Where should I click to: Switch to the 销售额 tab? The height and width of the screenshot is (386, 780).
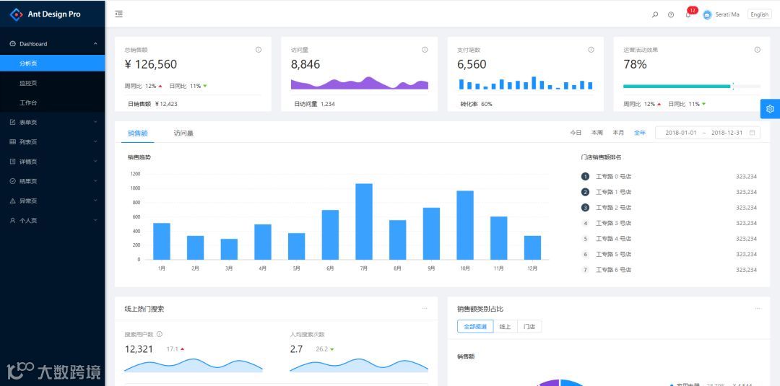pyautogui.click(x=138, y=133)
